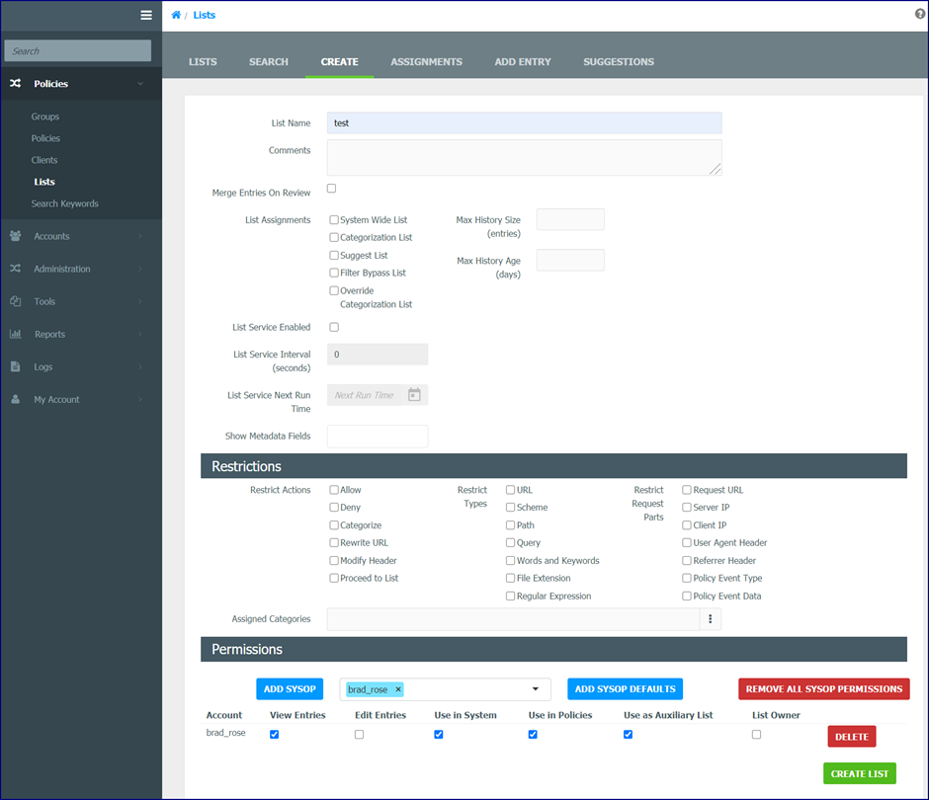Toggle Edit Entries for brad_rose
The width and height of the screenshot is (929, 800).
[x=359, y=734]
